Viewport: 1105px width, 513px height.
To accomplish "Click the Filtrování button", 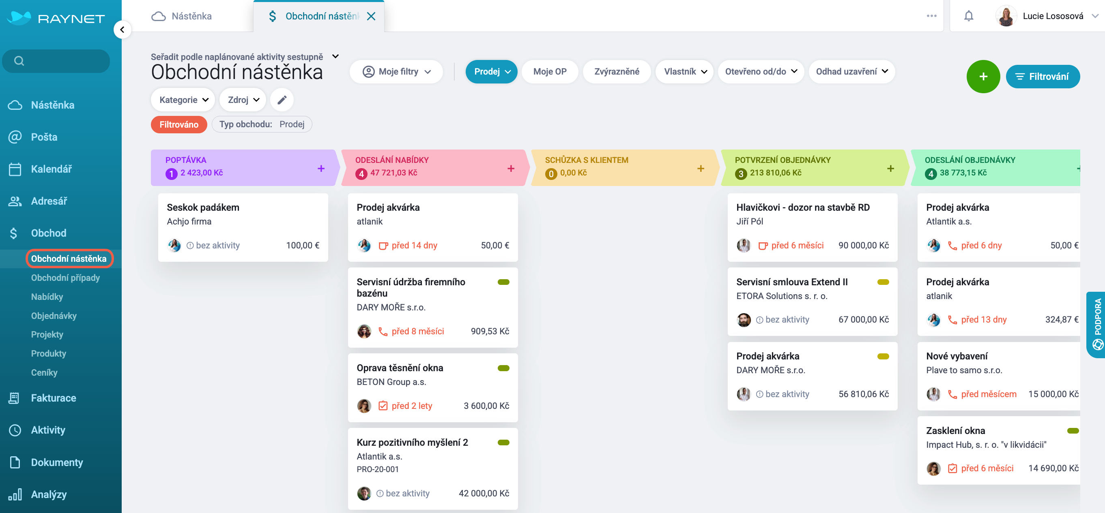I will [1043, 77].
